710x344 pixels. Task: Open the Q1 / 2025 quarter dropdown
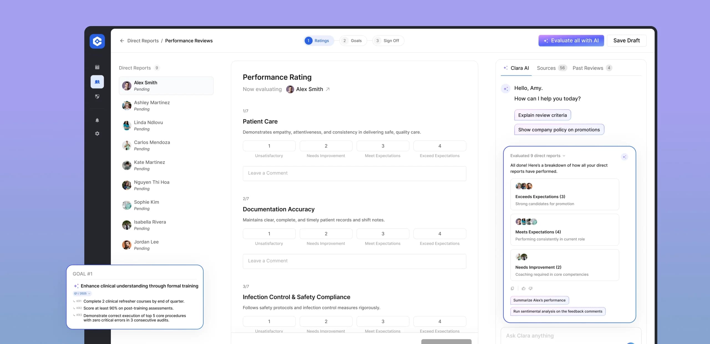[x=82, y=294]
